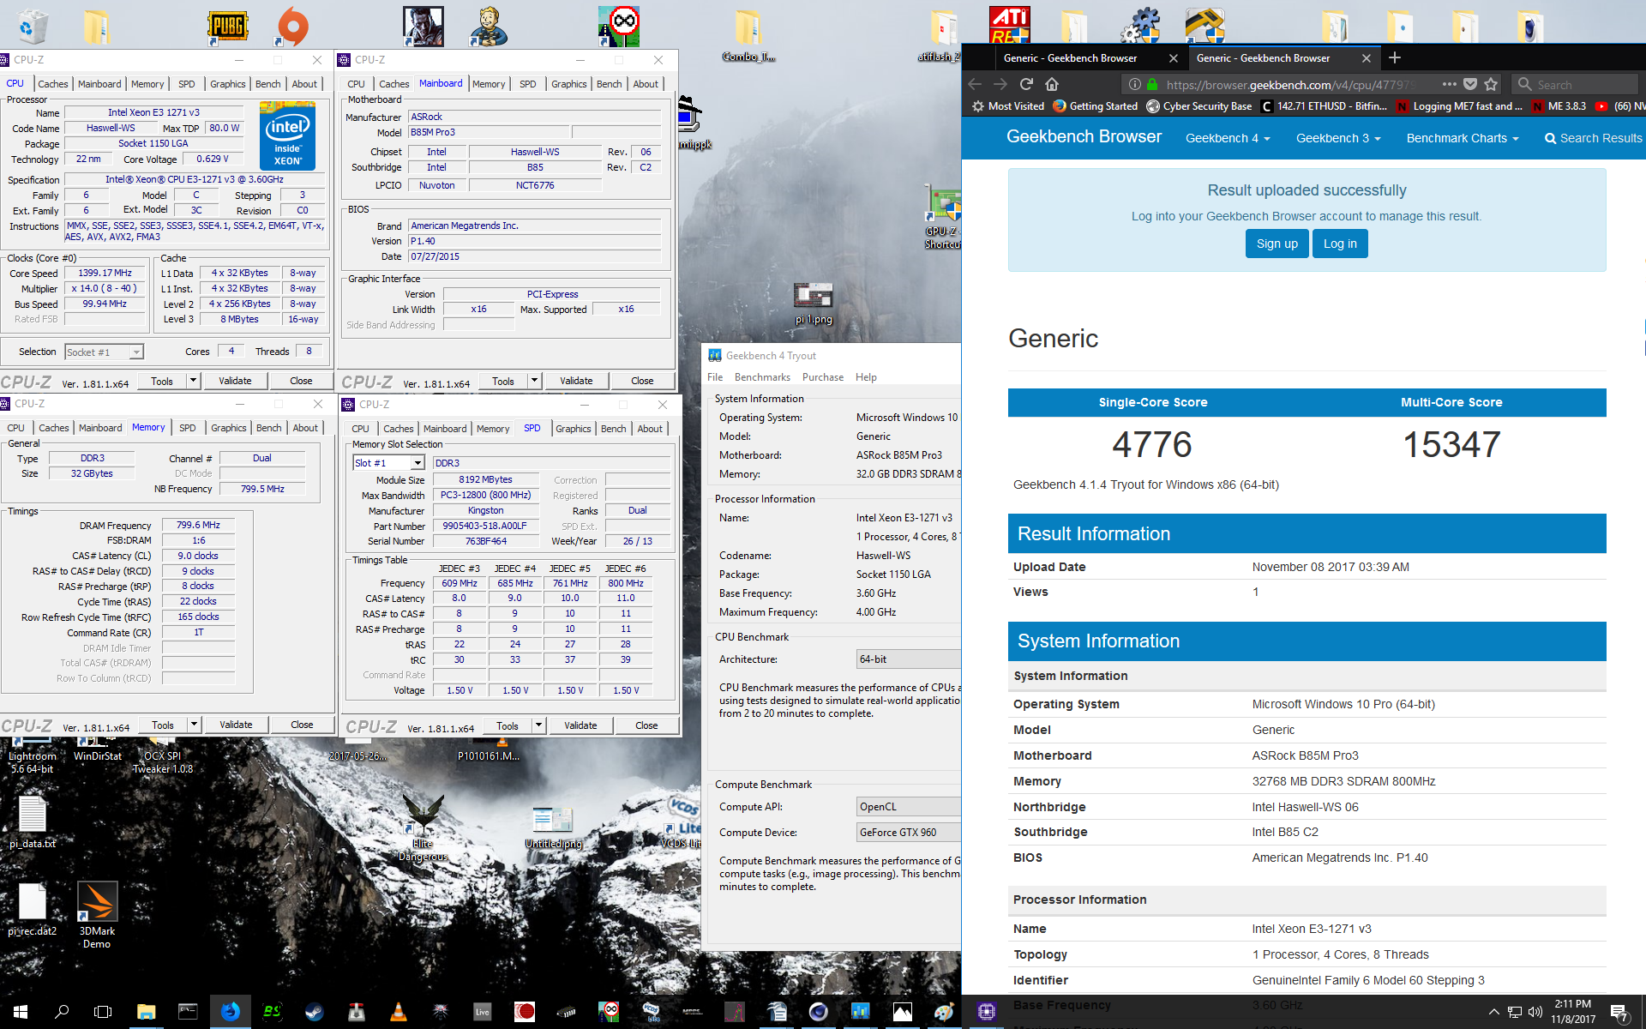Click the Log in button
The image size is (1646, 1029).
click(1340, 244)
